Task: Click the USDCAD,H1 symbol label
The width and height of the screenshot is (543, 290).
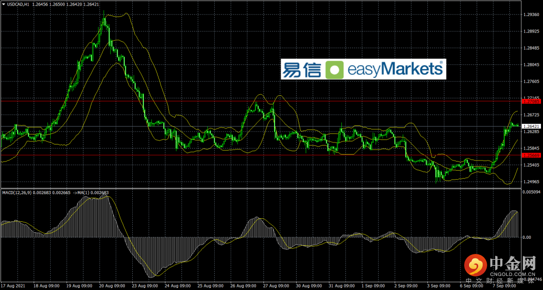Action: pos(18,4)
